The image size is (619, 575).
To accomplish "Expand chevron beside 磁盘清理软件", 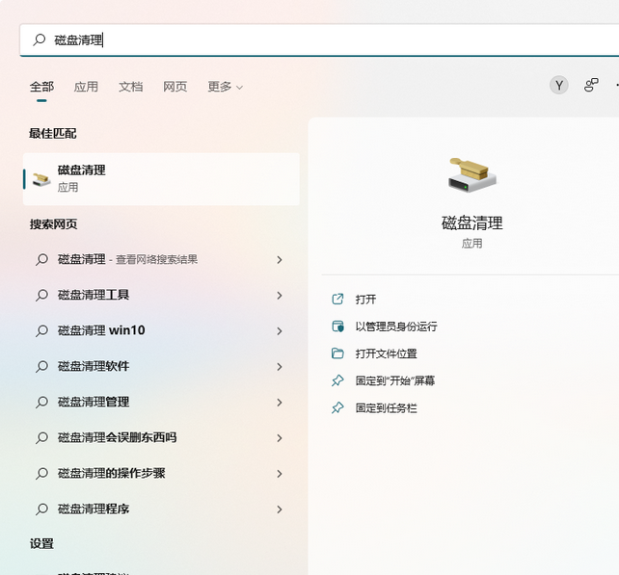I will [x=280, y=367].
